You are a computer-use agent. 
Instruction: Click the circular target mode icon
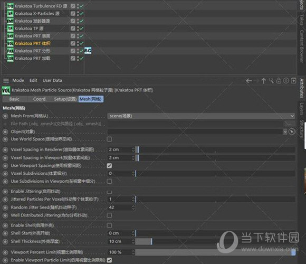pos(286,81)
